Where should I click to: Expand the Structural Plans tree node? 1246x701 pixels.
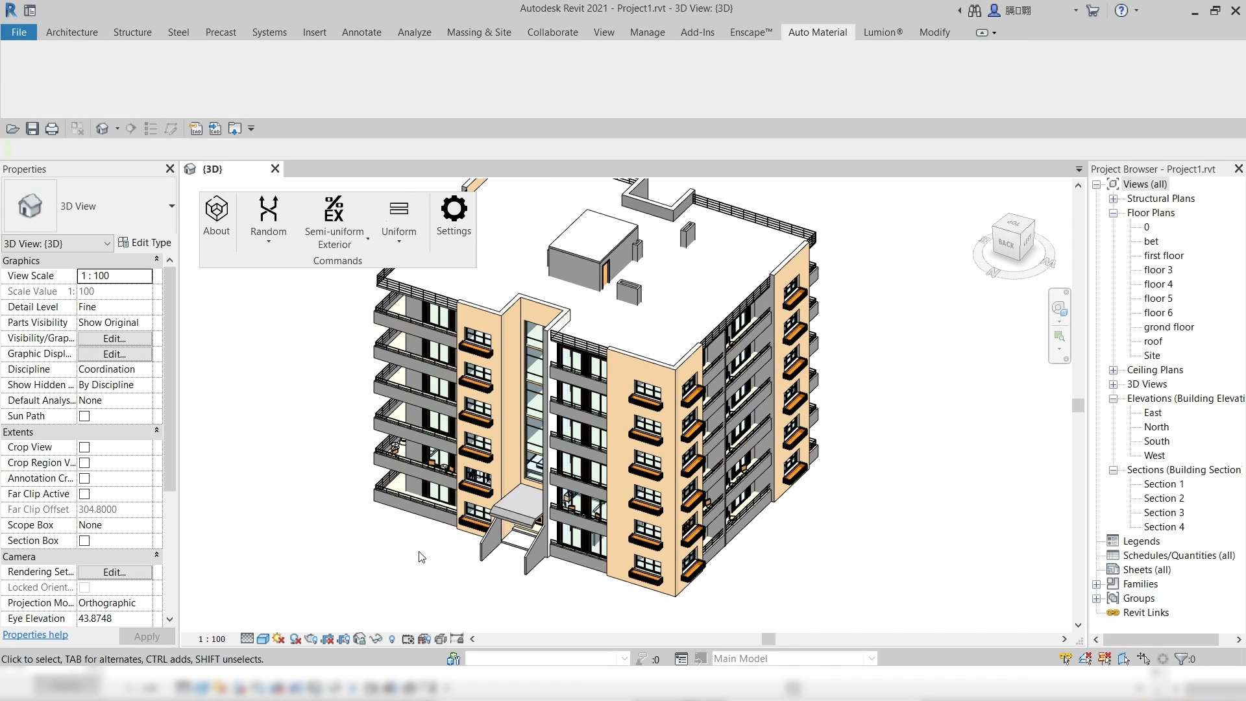tap(1114, 199)
